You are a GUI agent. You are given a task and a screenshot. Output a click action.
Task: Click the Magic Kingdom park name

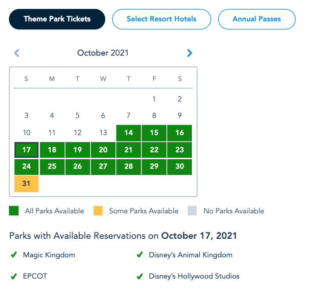pos(49,255)
